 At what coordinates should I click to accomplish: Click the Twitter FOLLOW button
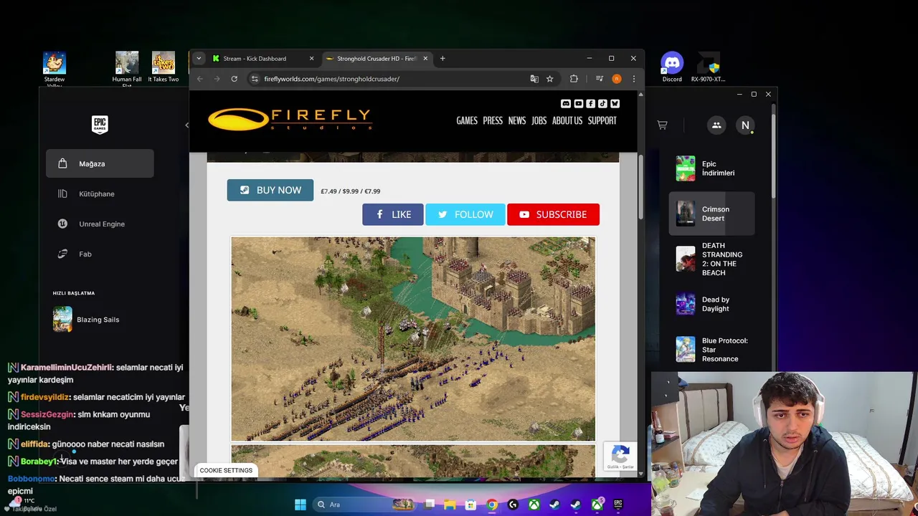(465, 214)
